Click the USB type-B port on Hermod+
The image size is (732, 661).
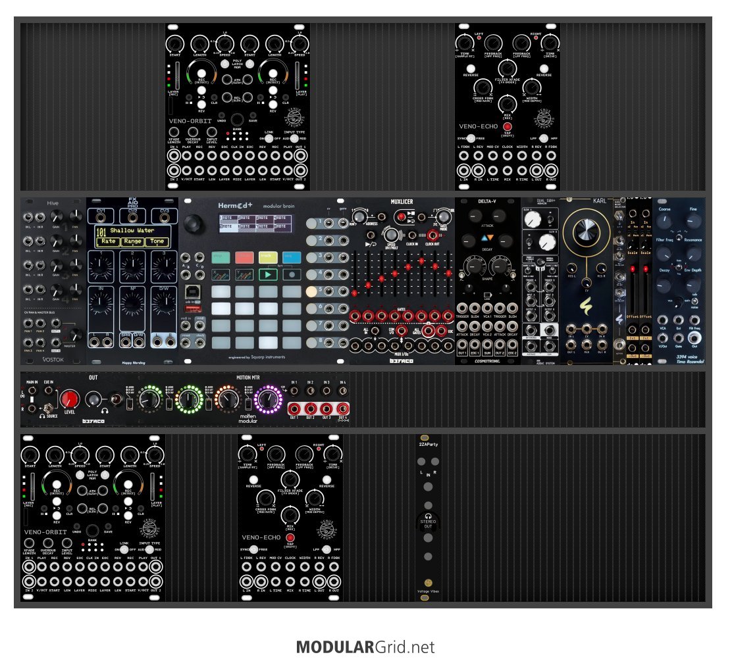tap(193, 292)
